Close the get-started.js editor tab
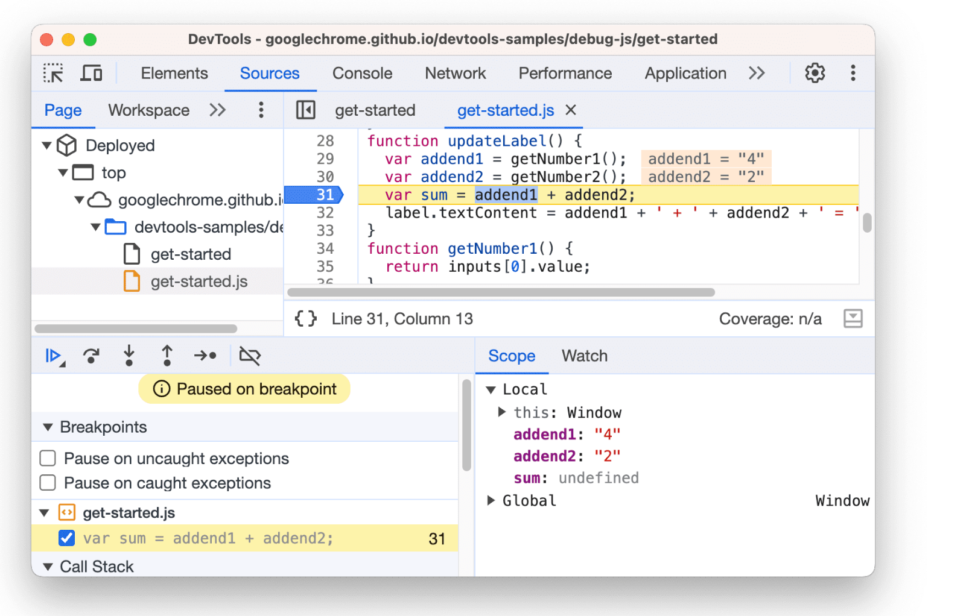Viewport: 969px width, 616px height. (x=571, y=110)
